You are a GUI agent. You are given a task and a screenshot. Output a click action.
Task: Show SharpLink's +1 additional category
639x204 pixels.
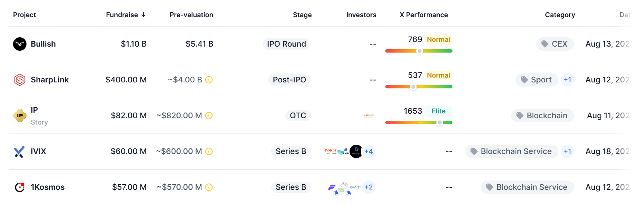point(567,80)
